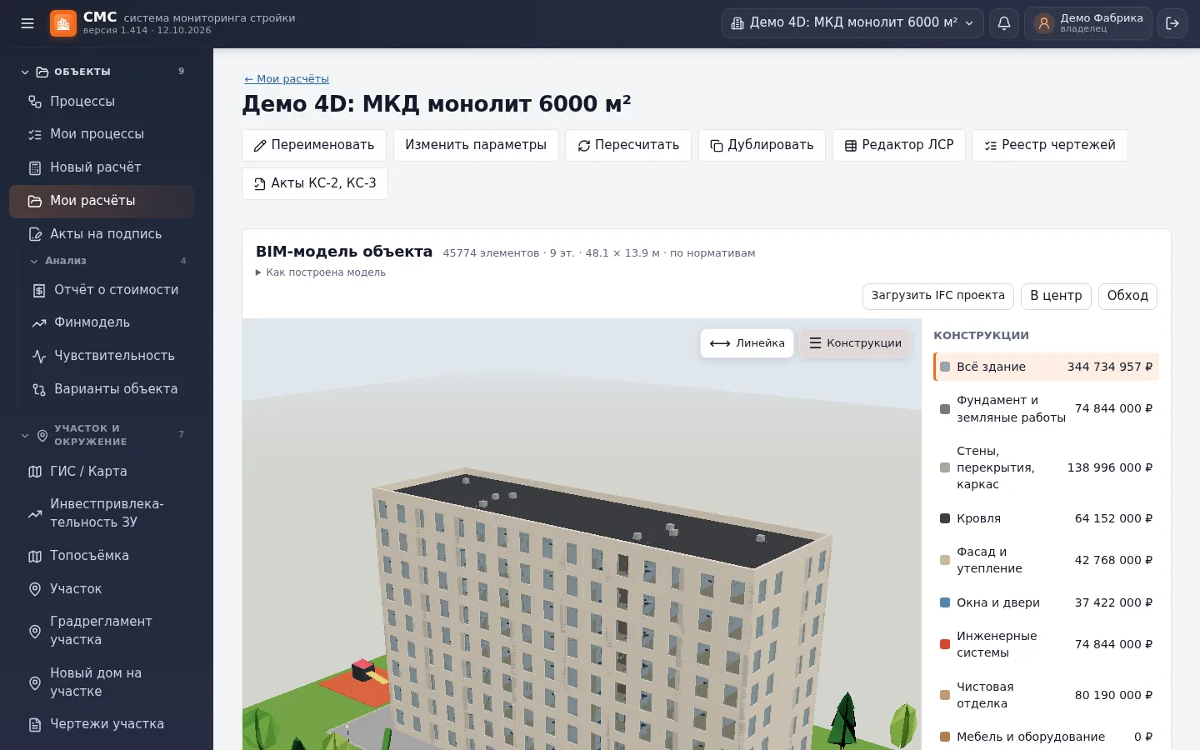
Task: Click the Кровля dark color swatch
Action: (x=945, y=518)
